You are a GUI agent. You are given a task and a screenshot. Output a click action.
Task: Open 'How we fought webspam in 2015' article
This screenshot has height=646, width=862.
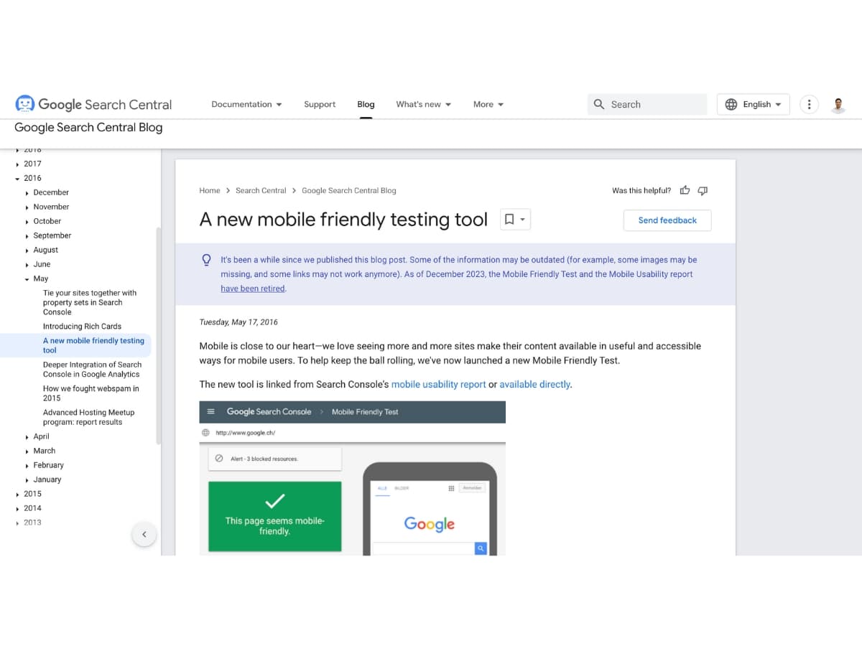click(91, 393)
